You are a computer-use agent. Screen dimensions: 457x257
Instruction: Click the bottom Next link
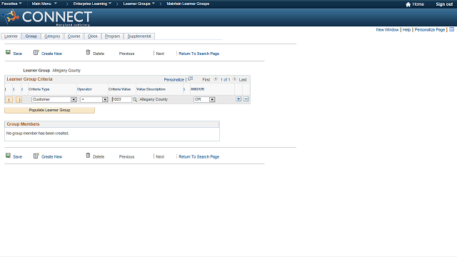pyautogui.click(x=160, y=157)
